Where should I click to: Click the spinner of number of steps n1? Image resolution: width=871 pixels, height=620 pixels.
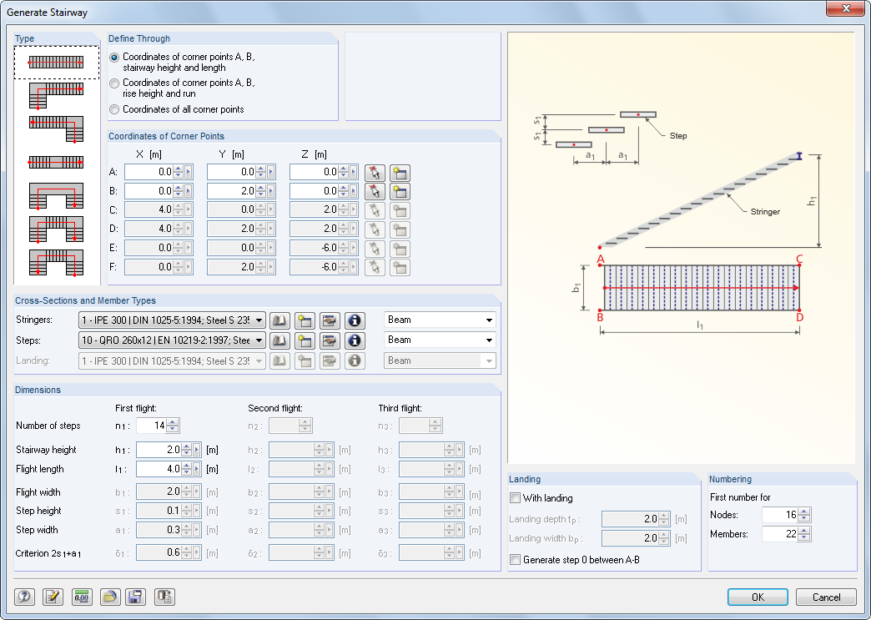click(x=173, y=426)
